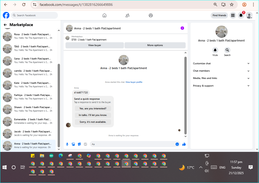The image size is (259, 183).
Task: Open Kate's conversation
Action: click(x=29, y=85)
